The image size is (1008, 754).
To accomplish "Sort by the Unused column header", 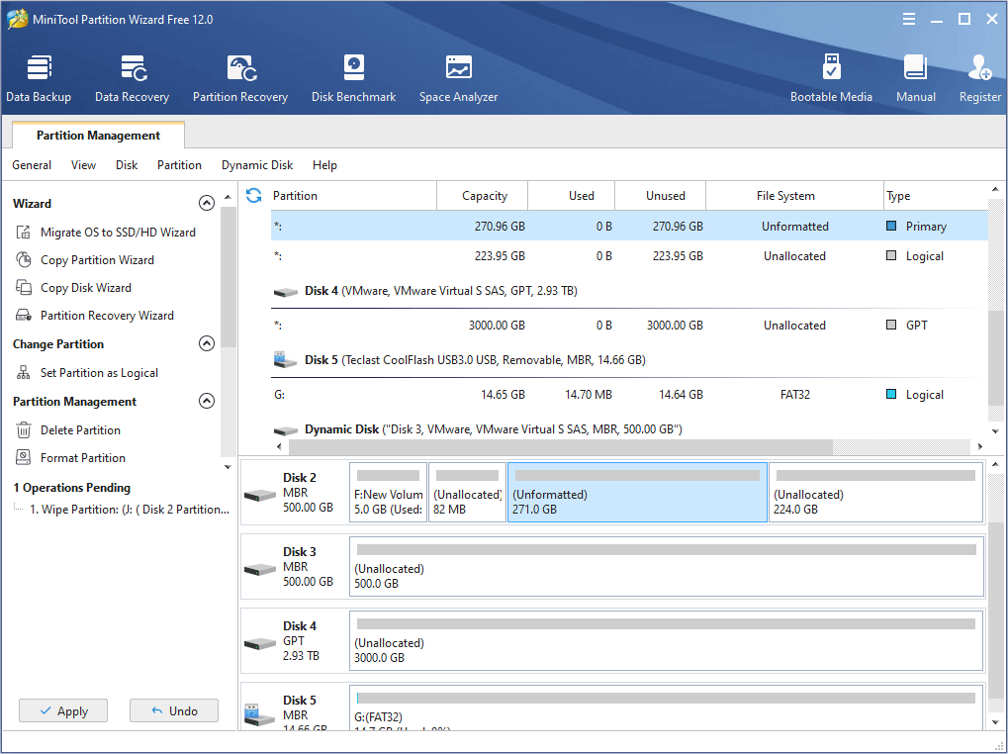I will coord(660,195).
